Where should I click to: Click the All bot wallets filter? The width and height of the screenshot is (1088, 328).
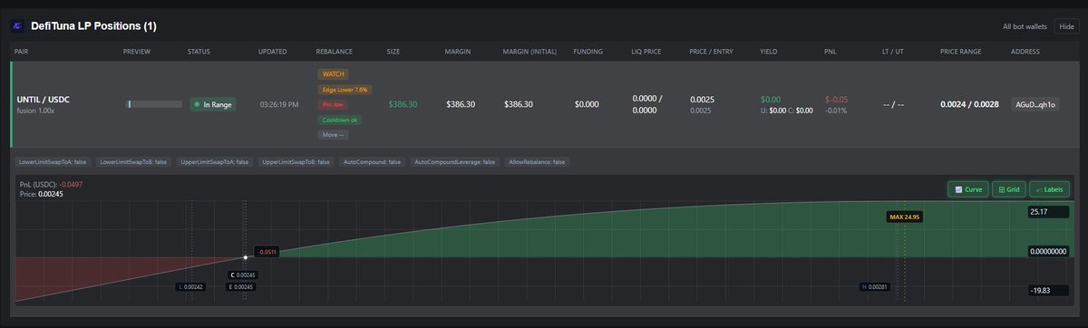[1025, 27]
